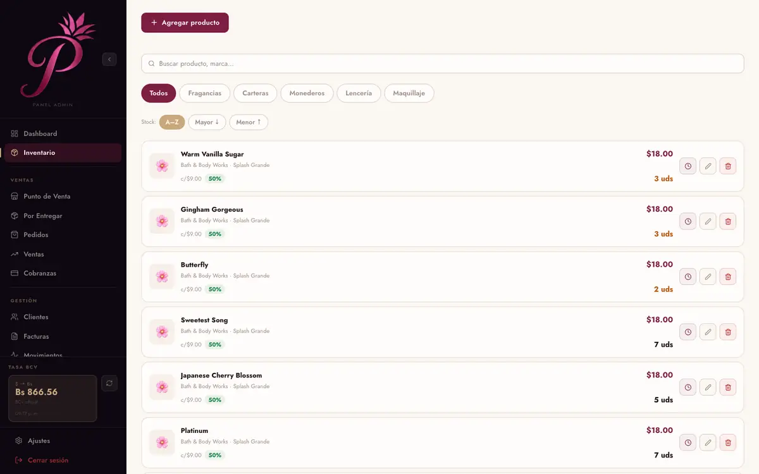
Task: Open history for Sweetest Song
Action: [x=688, y=332]
